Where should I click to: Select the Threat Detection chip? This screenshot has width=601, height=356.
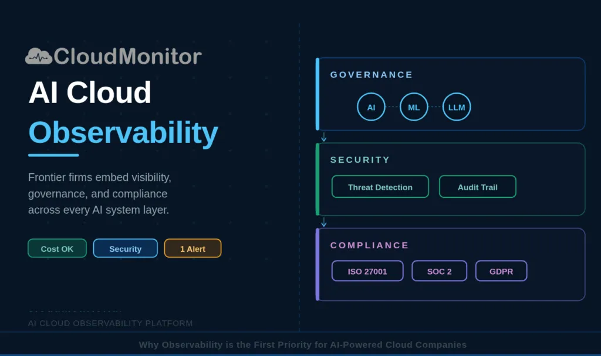pyautogui.click(x=380, y=187)
